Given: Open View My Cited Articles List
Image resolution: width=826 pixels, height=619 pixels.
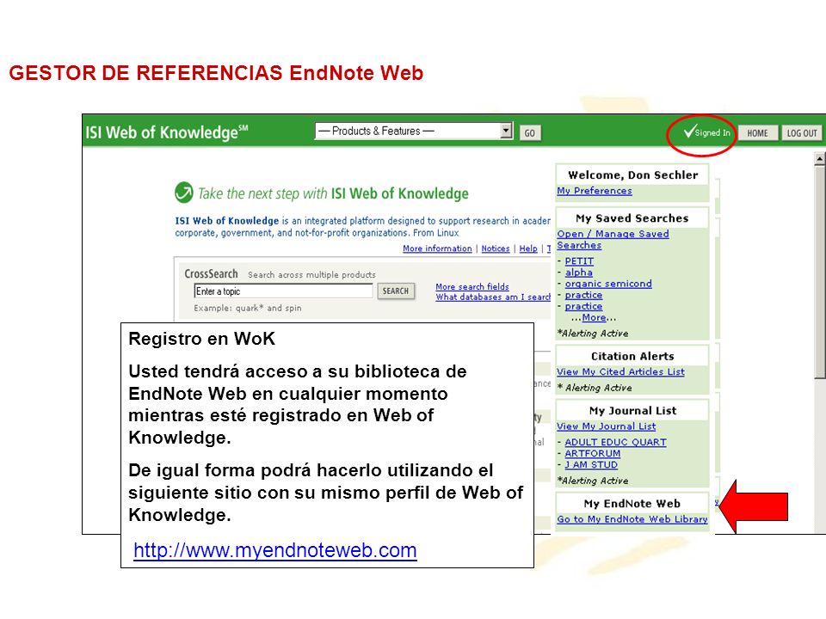Looking at the screenshot, I should [x=620, y=371].
